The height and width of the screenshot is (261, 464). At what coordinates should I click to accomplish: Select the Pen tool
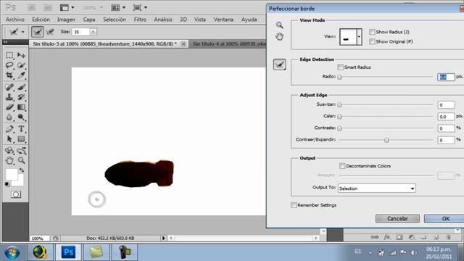(9, 129)
